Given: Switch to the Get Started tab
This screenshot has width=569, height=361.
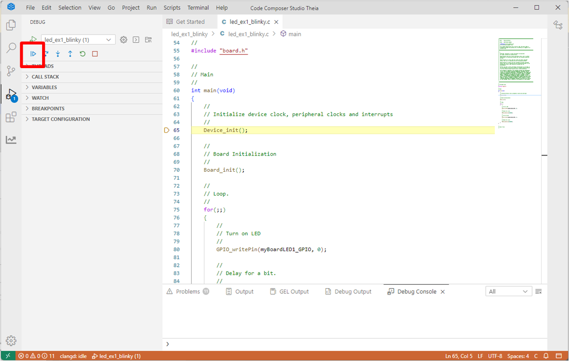Looking at the screenshot, I should (185, 22).
